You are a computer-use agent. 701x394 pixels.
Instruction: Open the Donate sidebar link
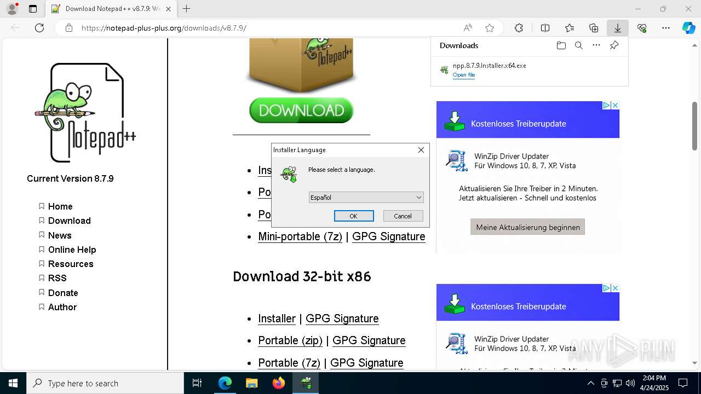click(x=63, y=293)
